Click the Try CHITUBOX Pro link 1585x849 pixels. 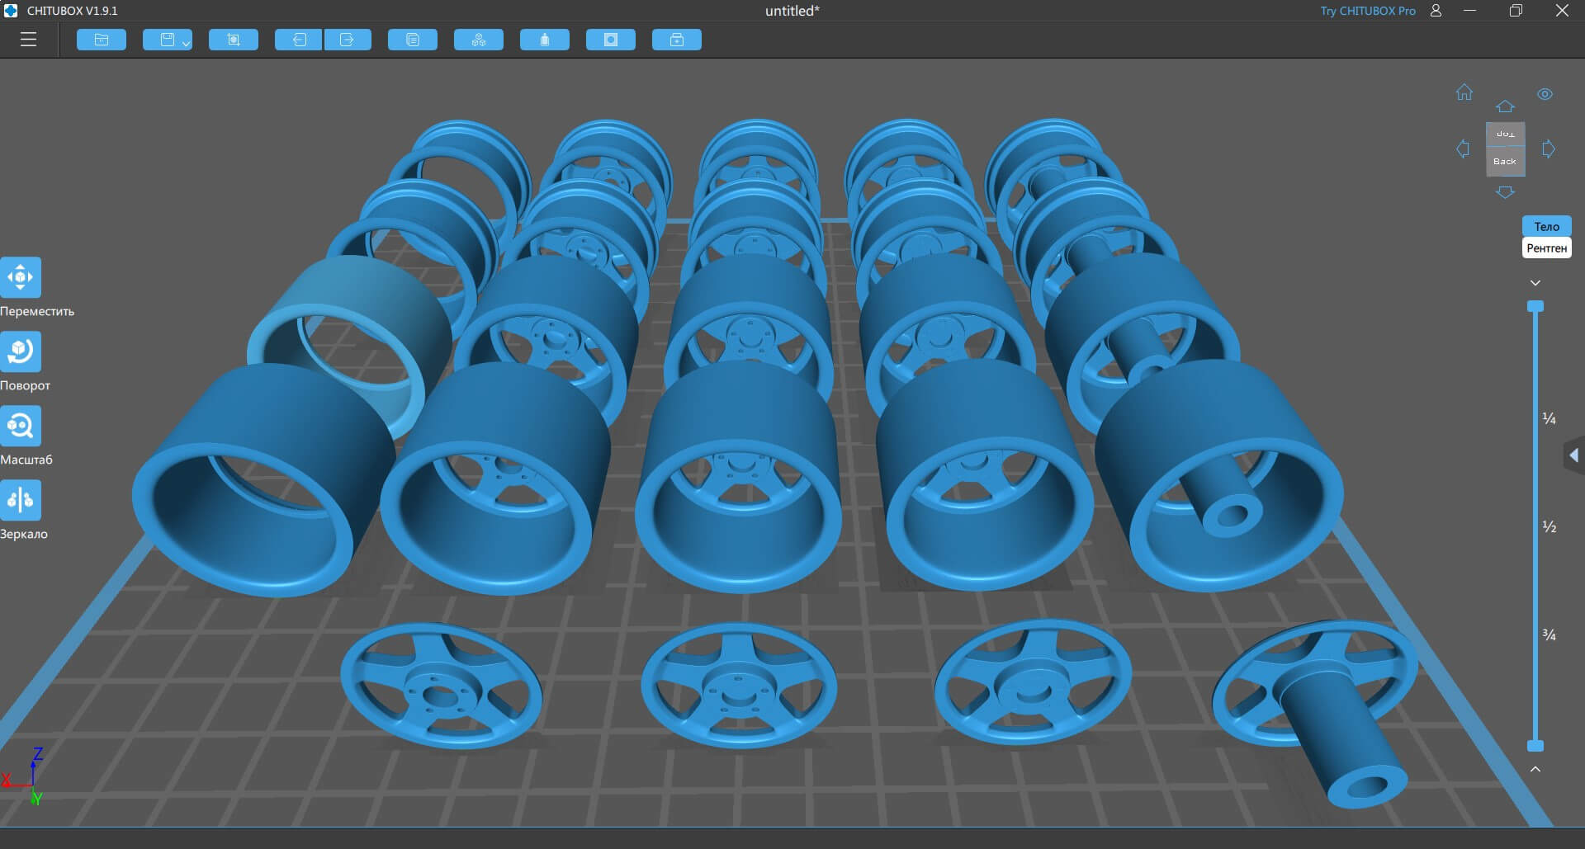[1367, 11]
